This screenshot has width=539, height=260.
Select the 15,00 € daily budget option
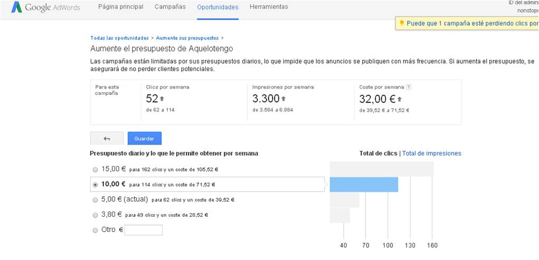(x=95, y=169)
